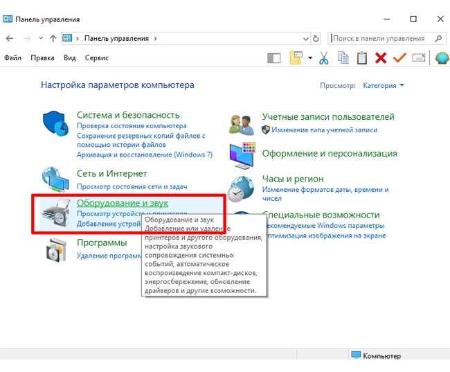Open Учетные записи пользователей category
The height and width of the screenshot is (372, 450).
pyautogui.click(x=328, y=117)
